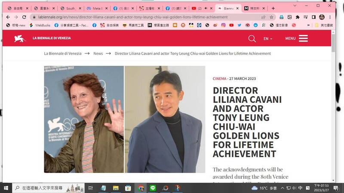
Task: Switch to the Meta tab
Action: pyautogui.click(x=97, y=8)
